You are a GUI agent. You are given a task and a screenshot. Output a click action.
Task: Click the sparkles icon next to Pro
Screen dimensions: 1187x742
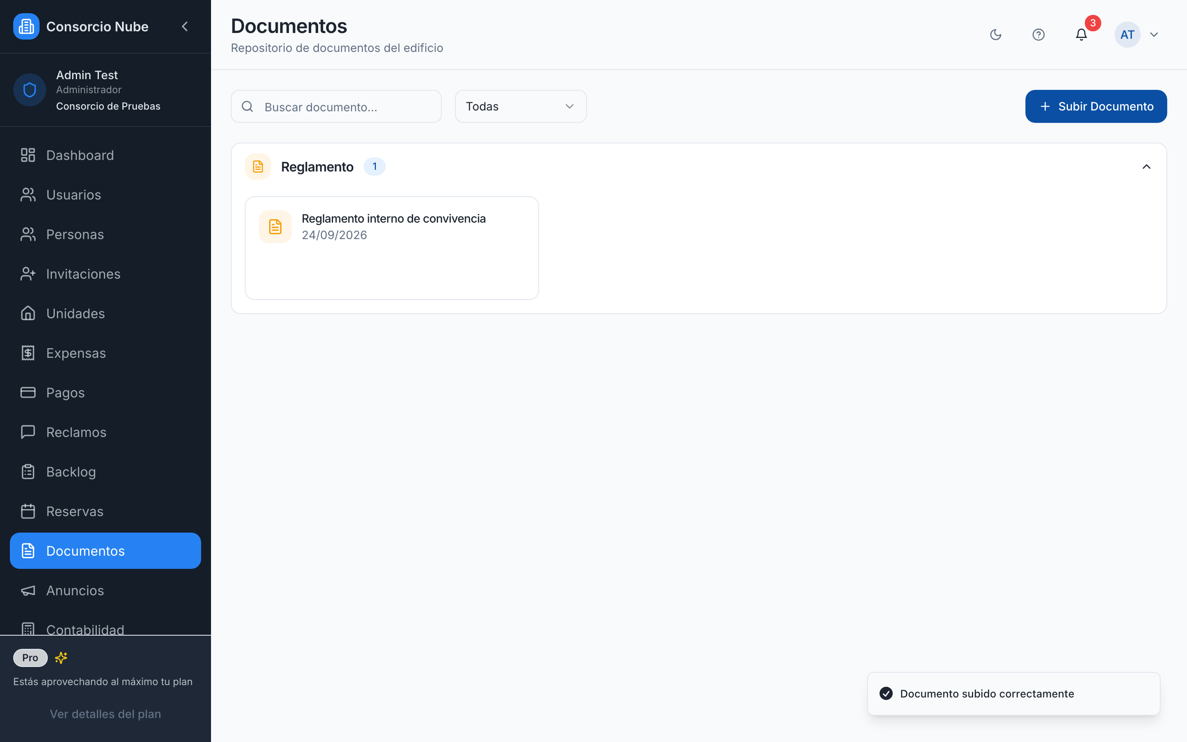[61, 657]
